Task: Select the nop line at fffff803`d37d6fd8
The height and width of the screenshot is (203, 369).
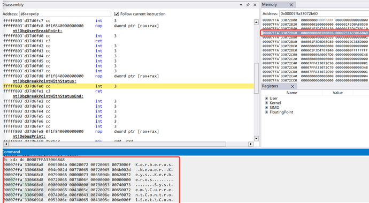Action: [x=128, y=76]
